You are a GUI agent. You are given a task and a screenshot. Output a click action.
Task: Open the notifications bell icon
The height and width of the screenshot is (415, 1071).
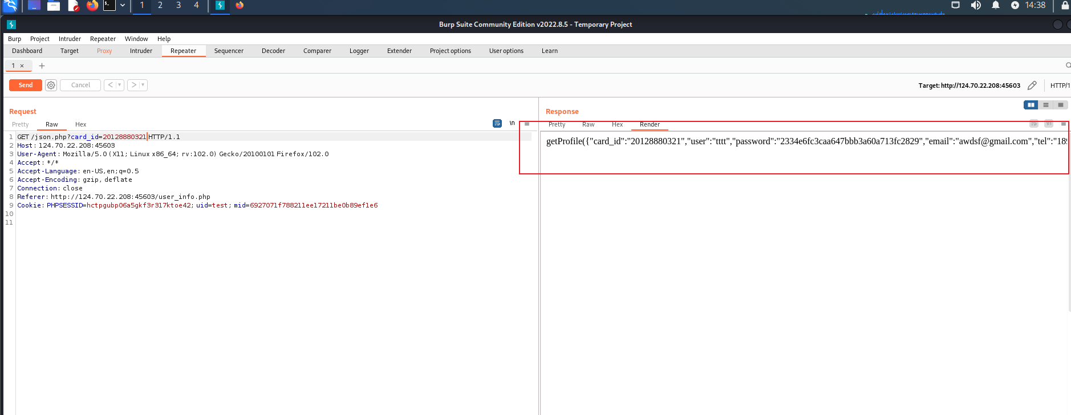[996, 5]
